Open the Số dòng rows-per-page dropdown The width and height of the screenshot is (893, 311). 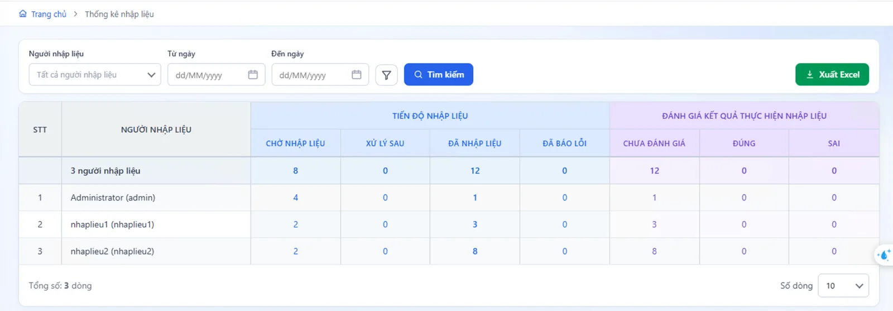pos(843,286)
